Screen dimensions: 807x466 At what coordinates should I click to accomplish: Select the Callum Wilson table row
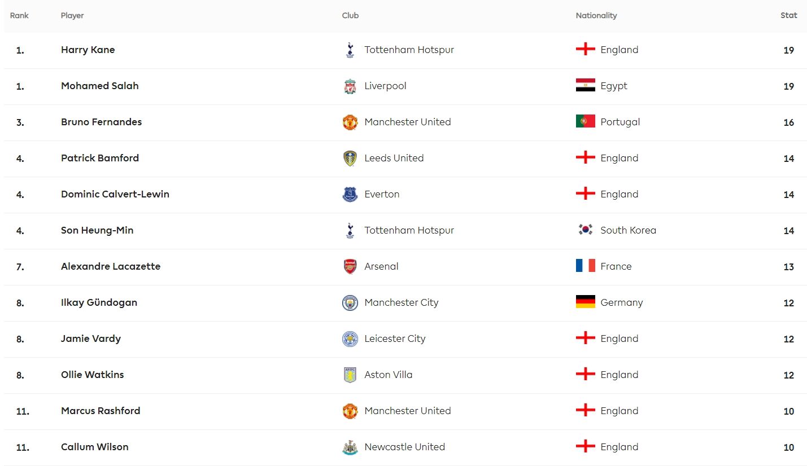coord(405,447)
